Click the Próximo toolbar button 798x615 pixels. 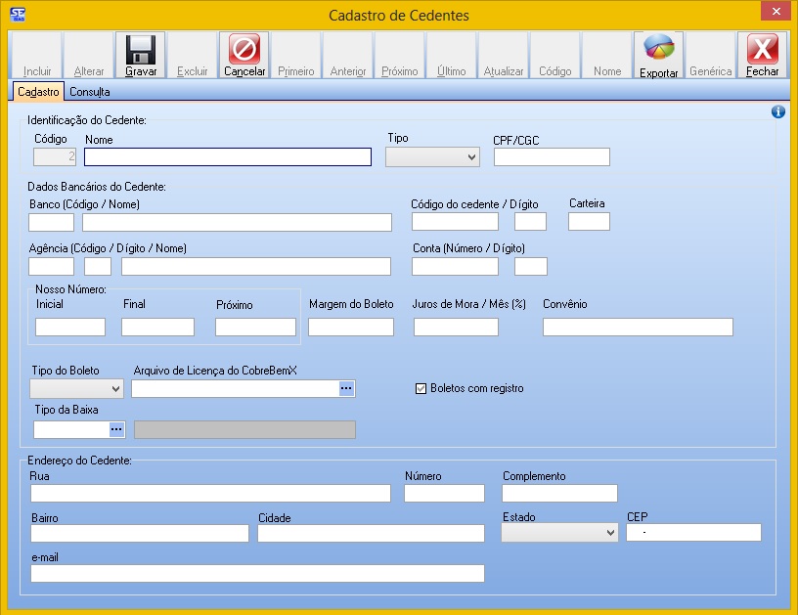[x=399, y=57]
